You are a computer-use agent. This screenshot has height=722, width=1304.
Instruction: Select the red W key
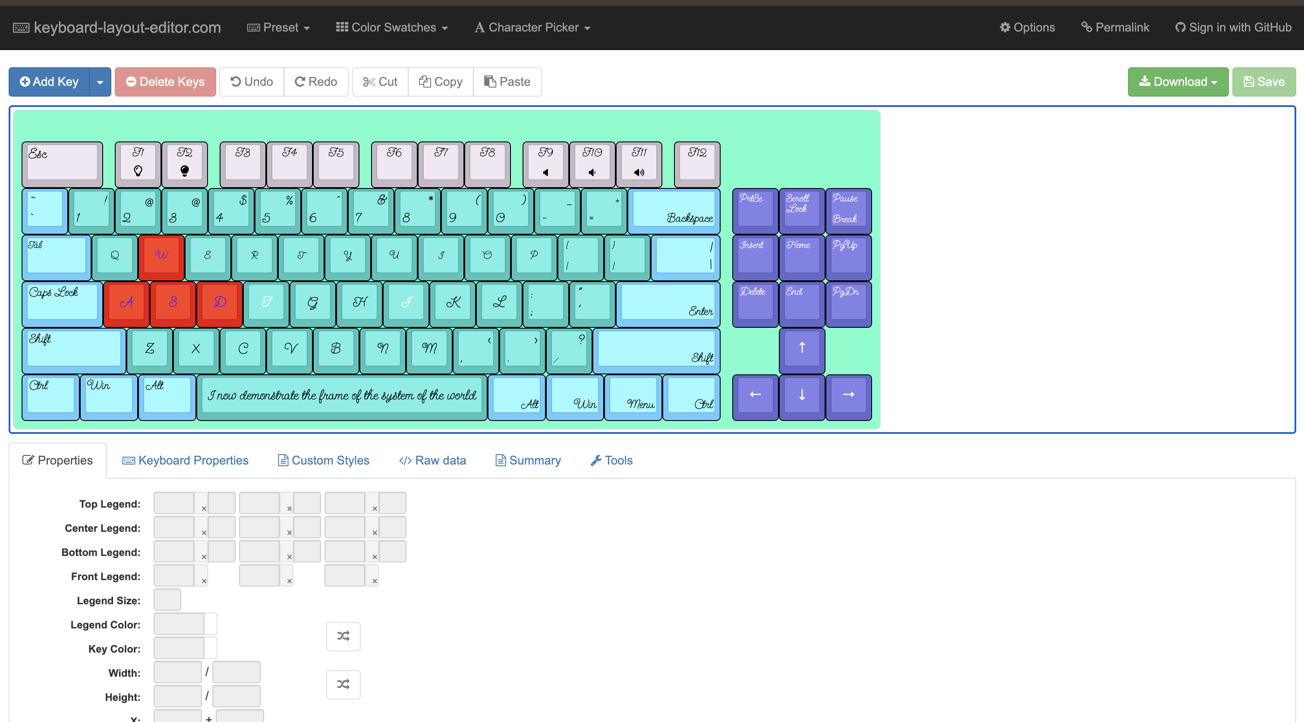[x=161, y=255]
